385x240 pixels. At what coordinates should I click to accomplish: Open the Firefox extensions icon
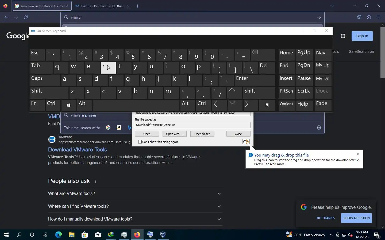pos(369,17)
